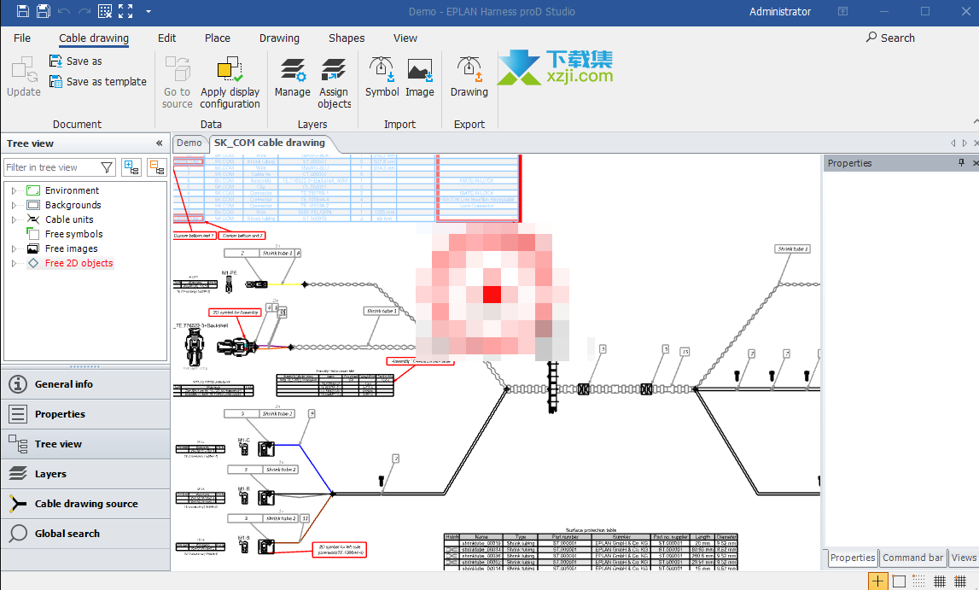
Task: Expand the Free images tree node
Action: (14, 248)
